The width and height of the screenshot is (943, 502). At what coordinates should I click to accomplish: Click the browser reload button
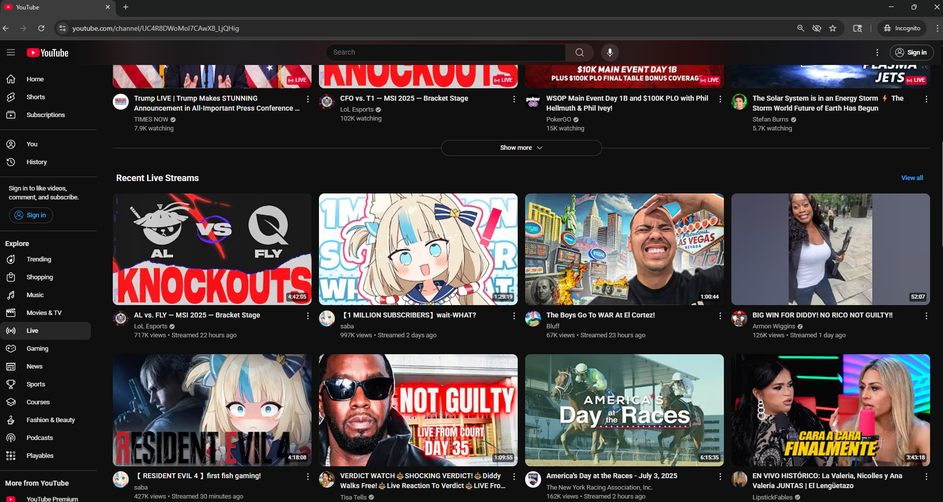point(41,28)
